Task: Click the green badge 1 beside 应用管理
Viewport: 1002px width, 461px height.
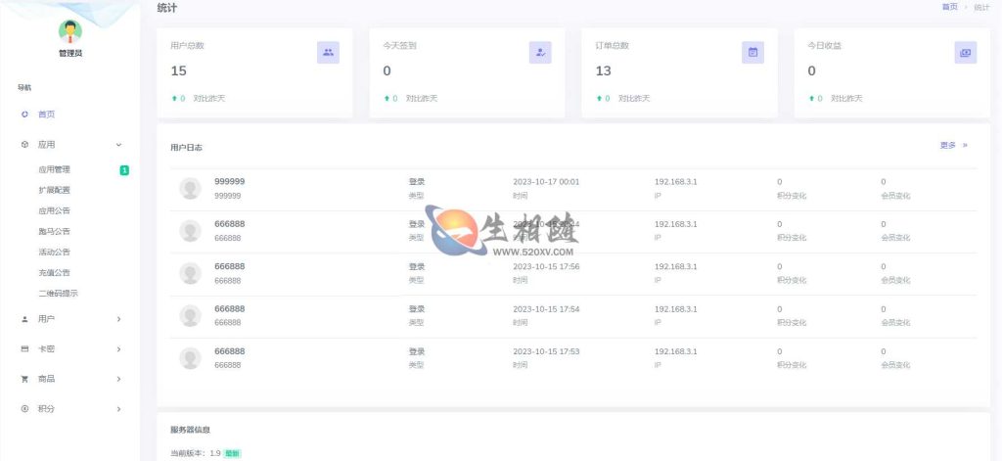Action: (124, 170)
